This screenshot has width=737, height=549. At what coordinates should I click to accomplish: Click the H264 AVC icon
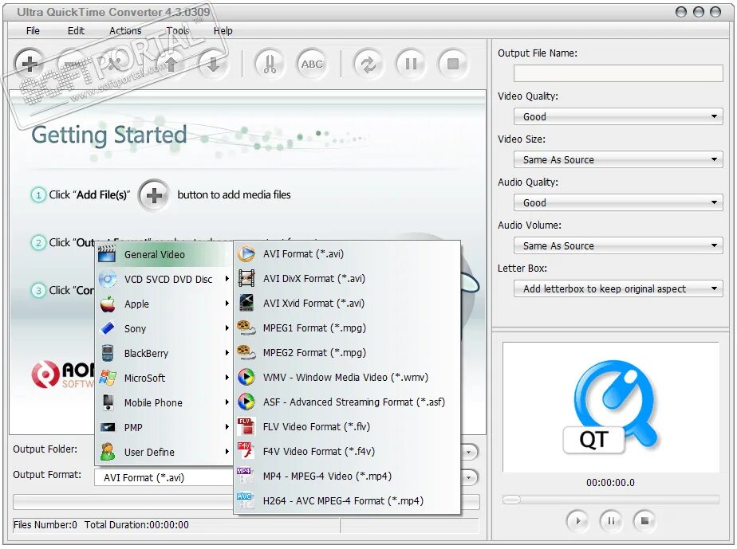coord(246,500)
